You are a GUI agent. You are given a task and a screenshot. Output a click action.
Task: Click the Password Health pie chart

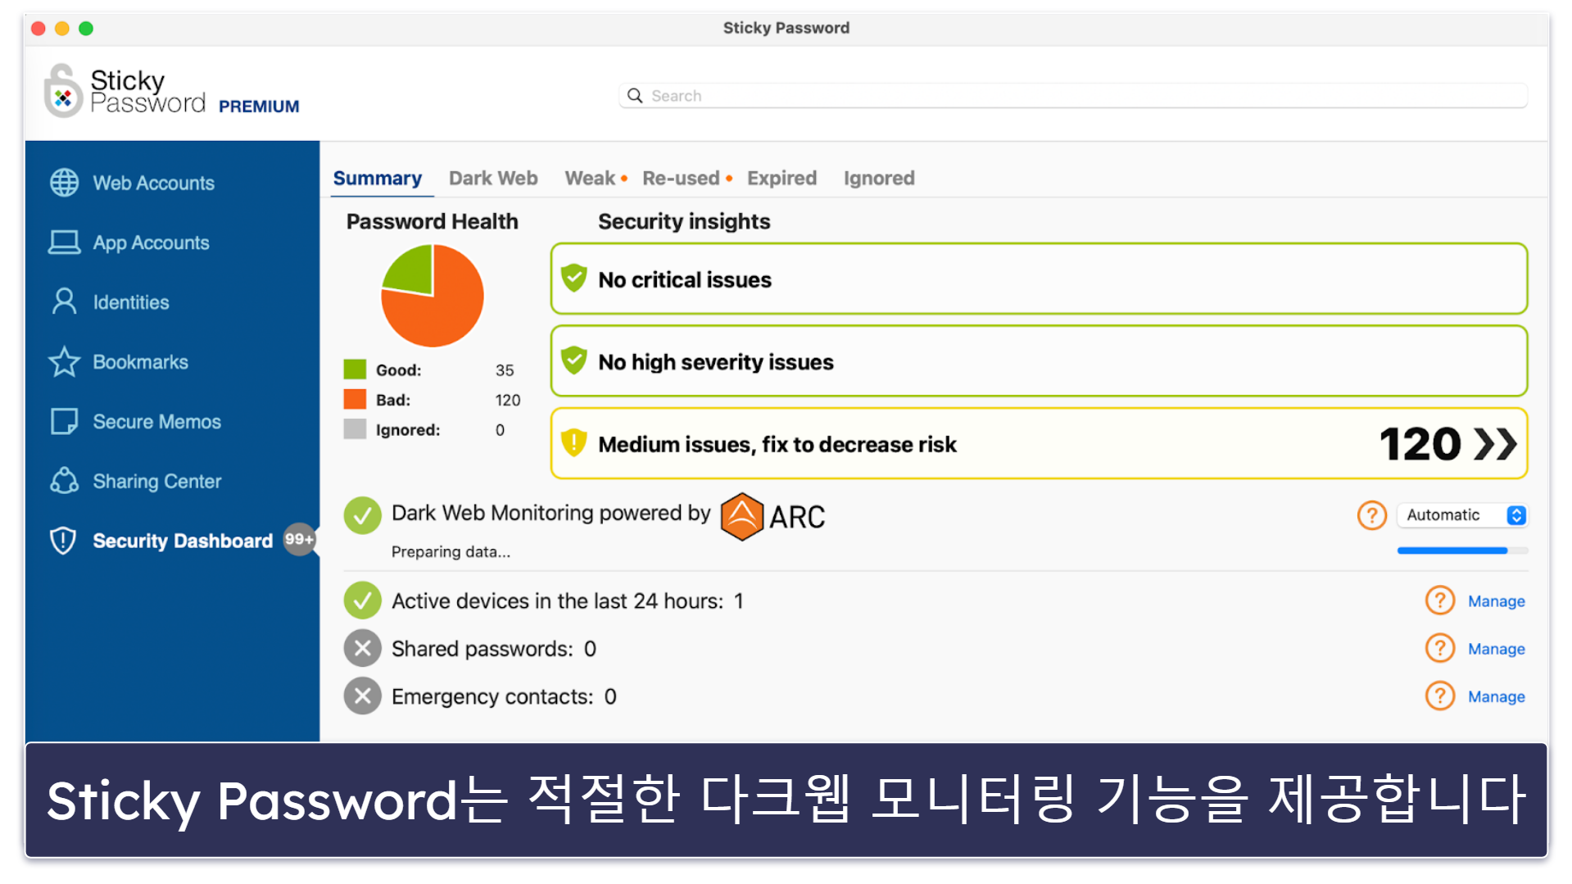pyautogui.click(x=433, y=296)
